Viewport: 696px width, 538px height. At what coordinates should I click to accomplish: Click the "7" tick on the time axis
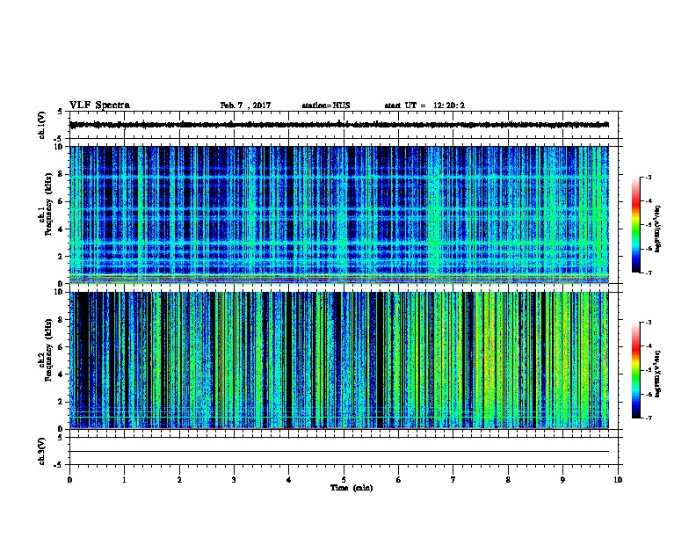coord(453,480)
